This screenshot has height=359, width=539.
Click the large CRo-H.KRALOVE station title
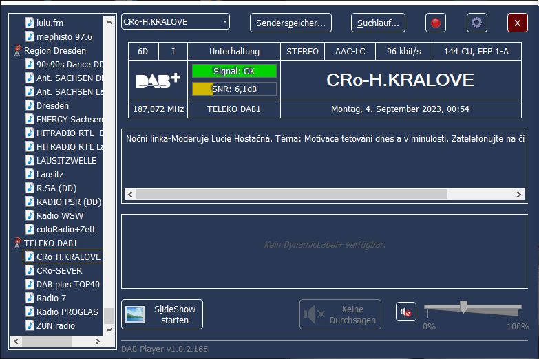(x=400, y=80)
